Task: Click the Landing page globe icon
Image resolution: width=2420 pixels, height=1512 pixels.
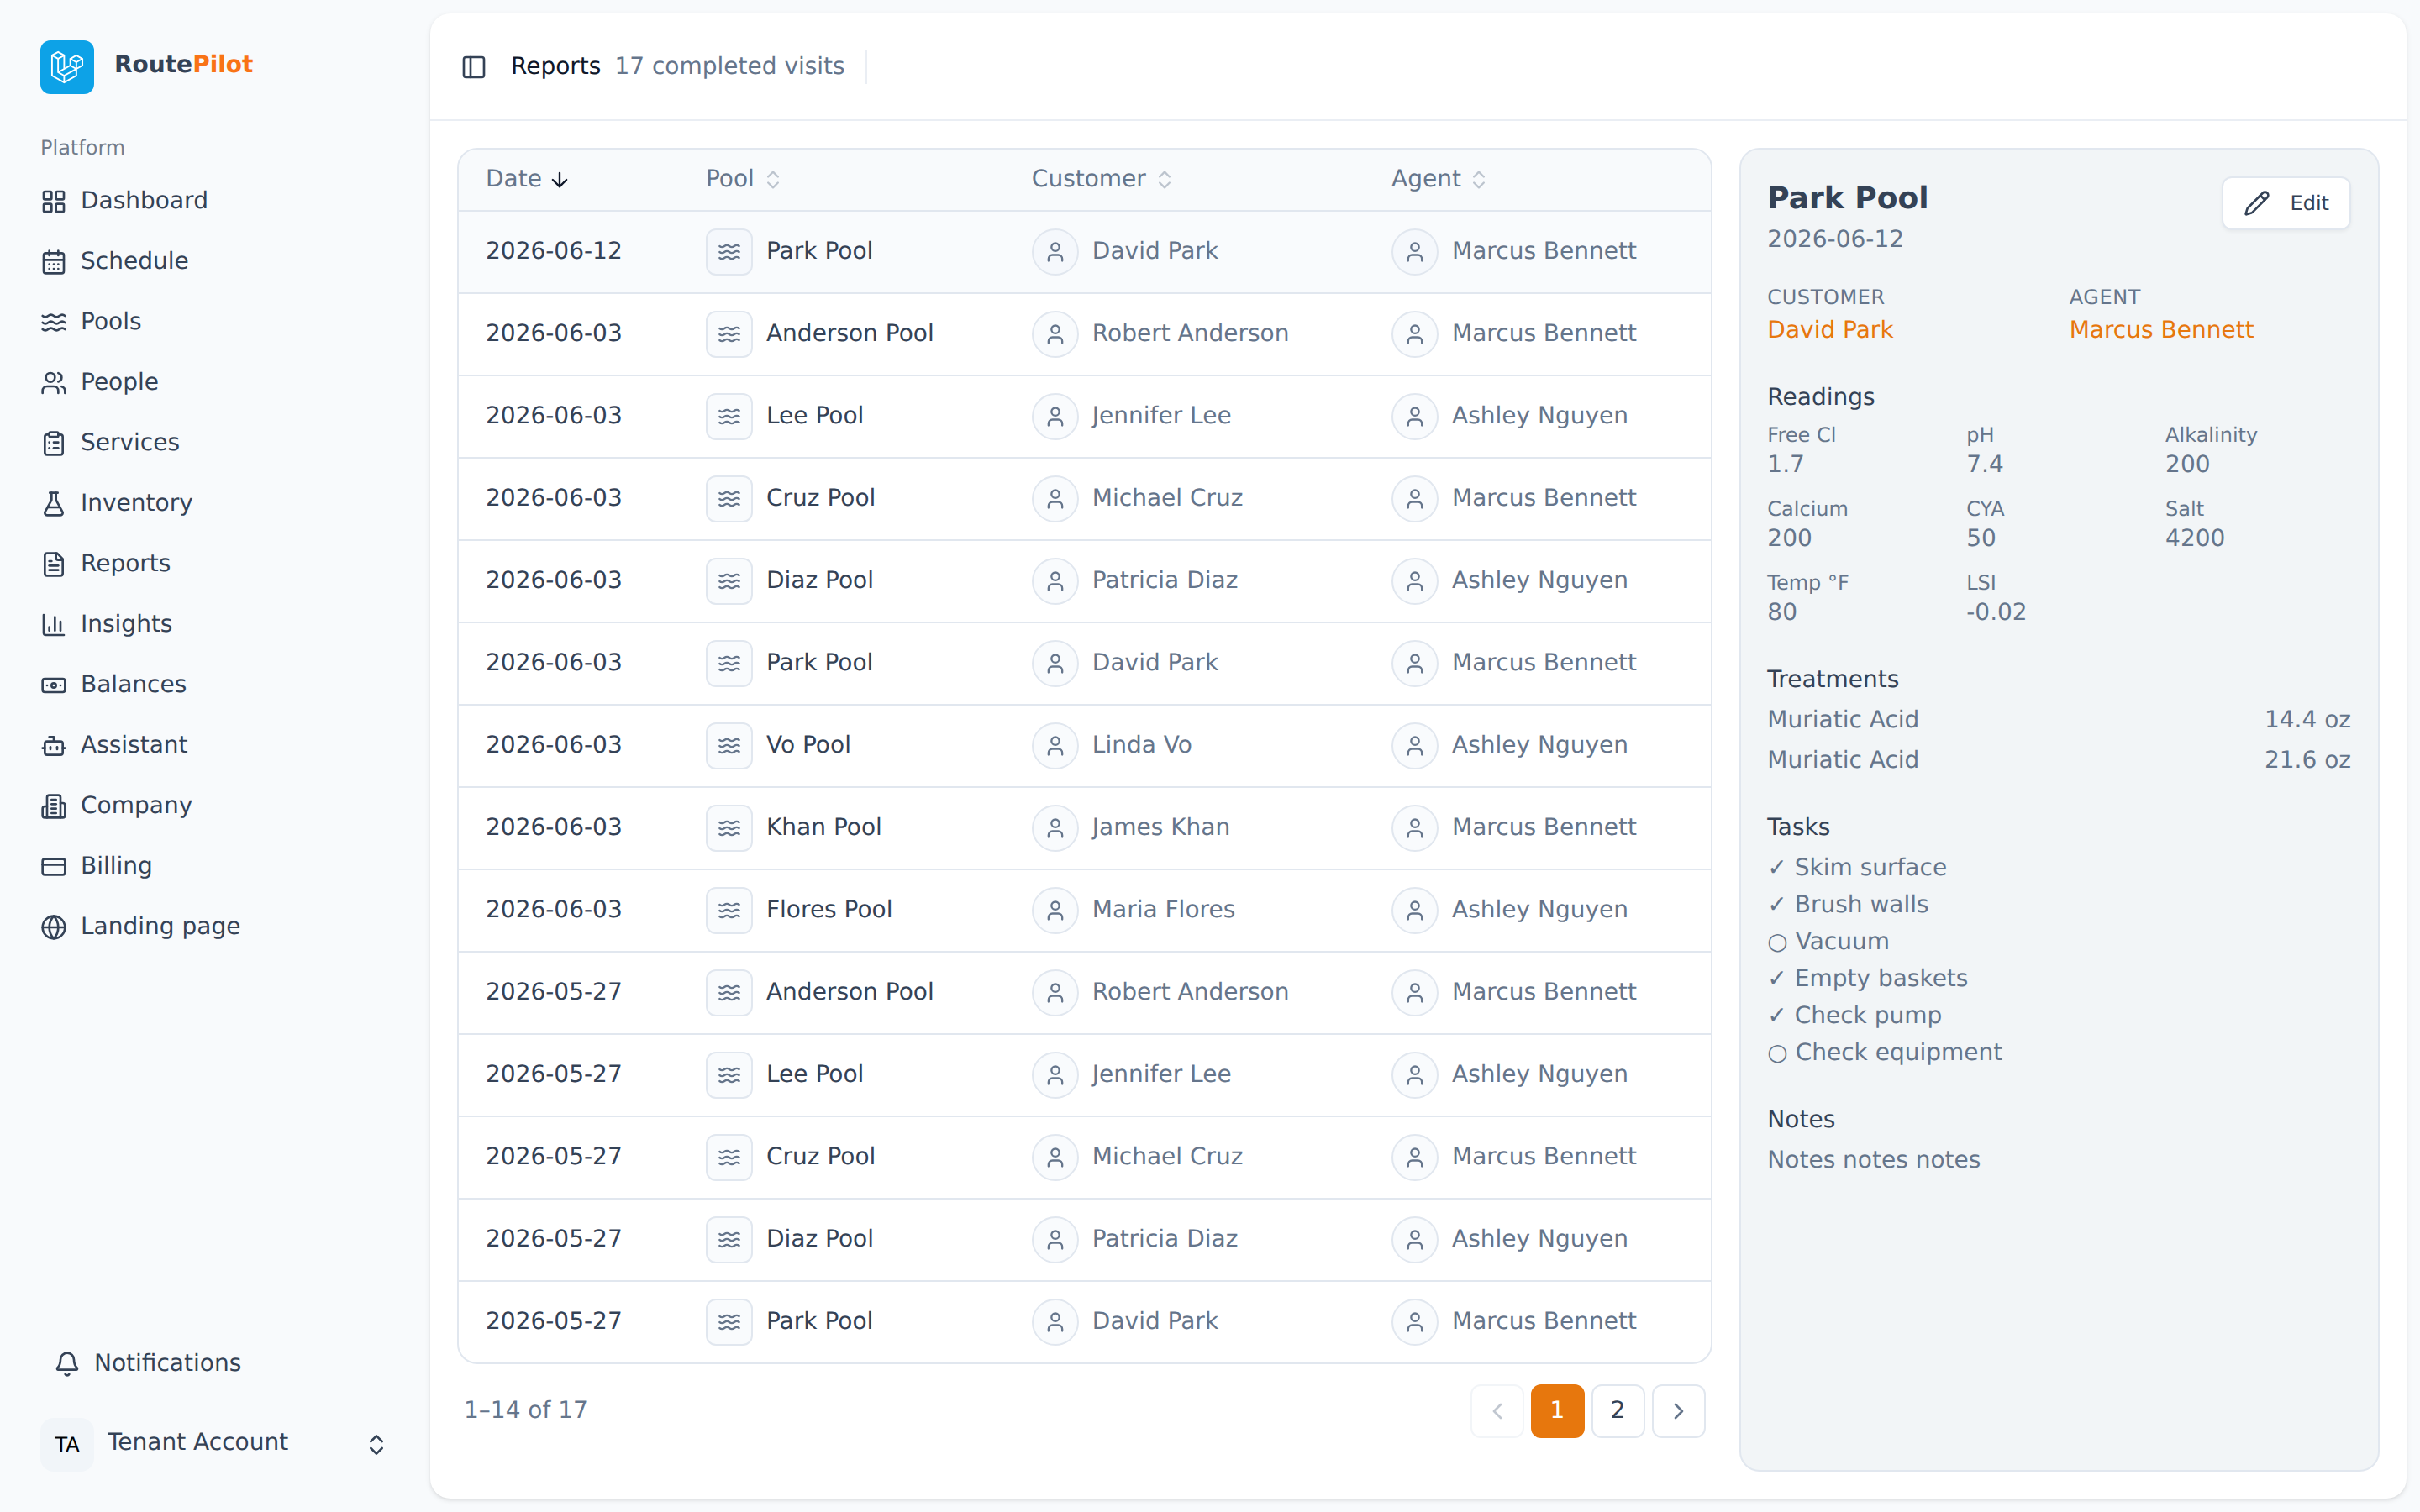Action: tap(54, 927)
